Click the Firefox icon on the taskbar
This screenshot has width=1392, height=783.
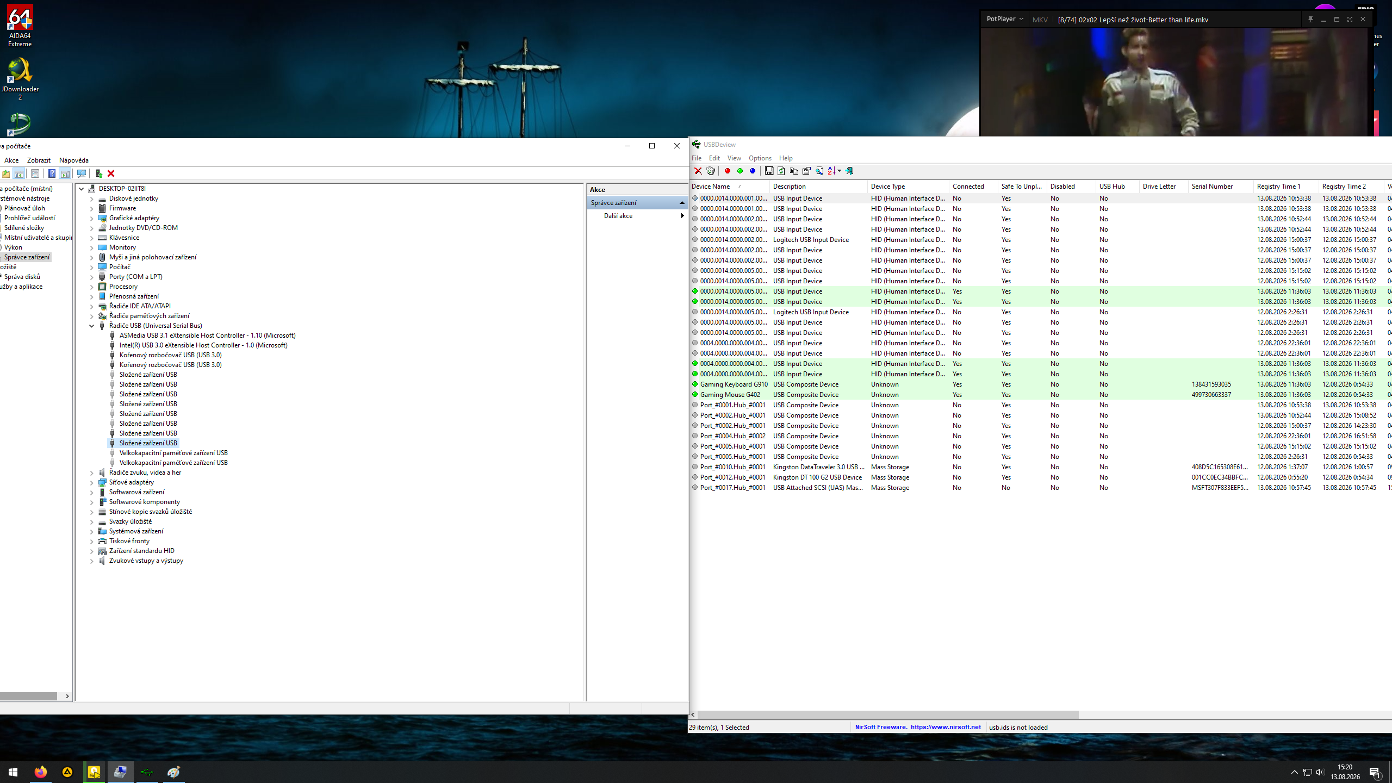pos(40,772)
